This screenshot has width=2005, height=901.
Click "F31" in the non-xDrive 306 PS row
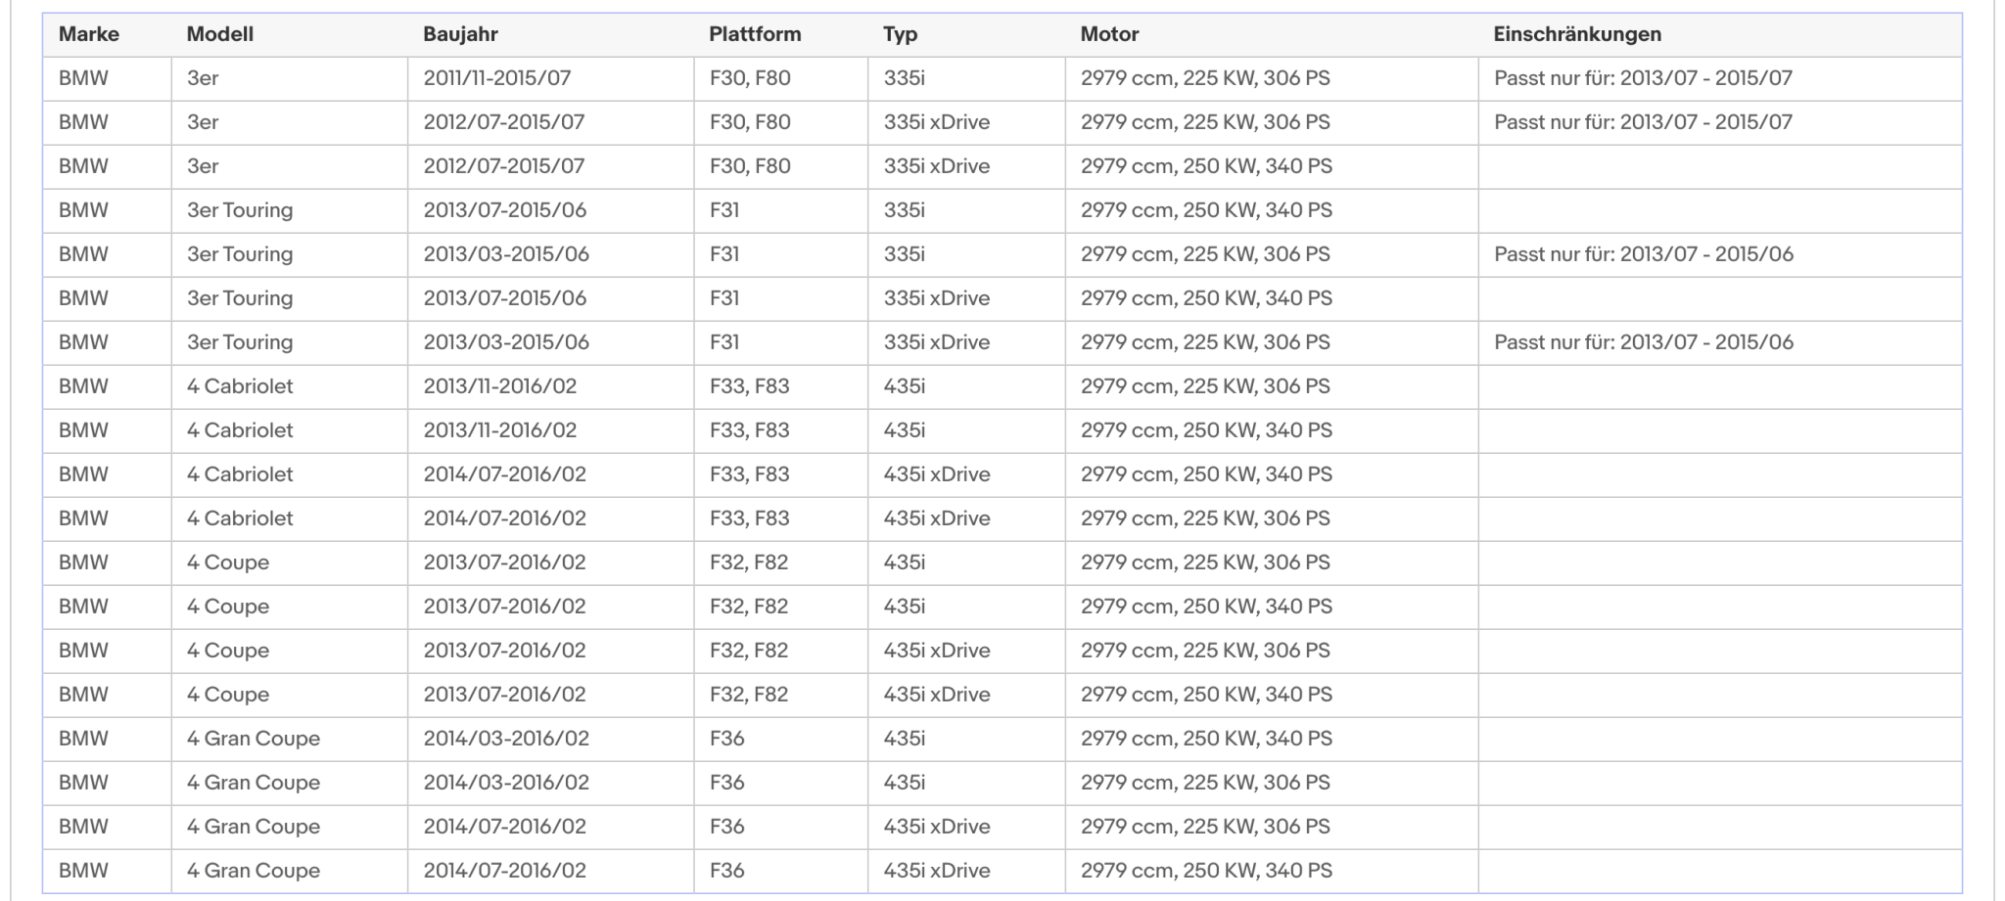point(724,254)
